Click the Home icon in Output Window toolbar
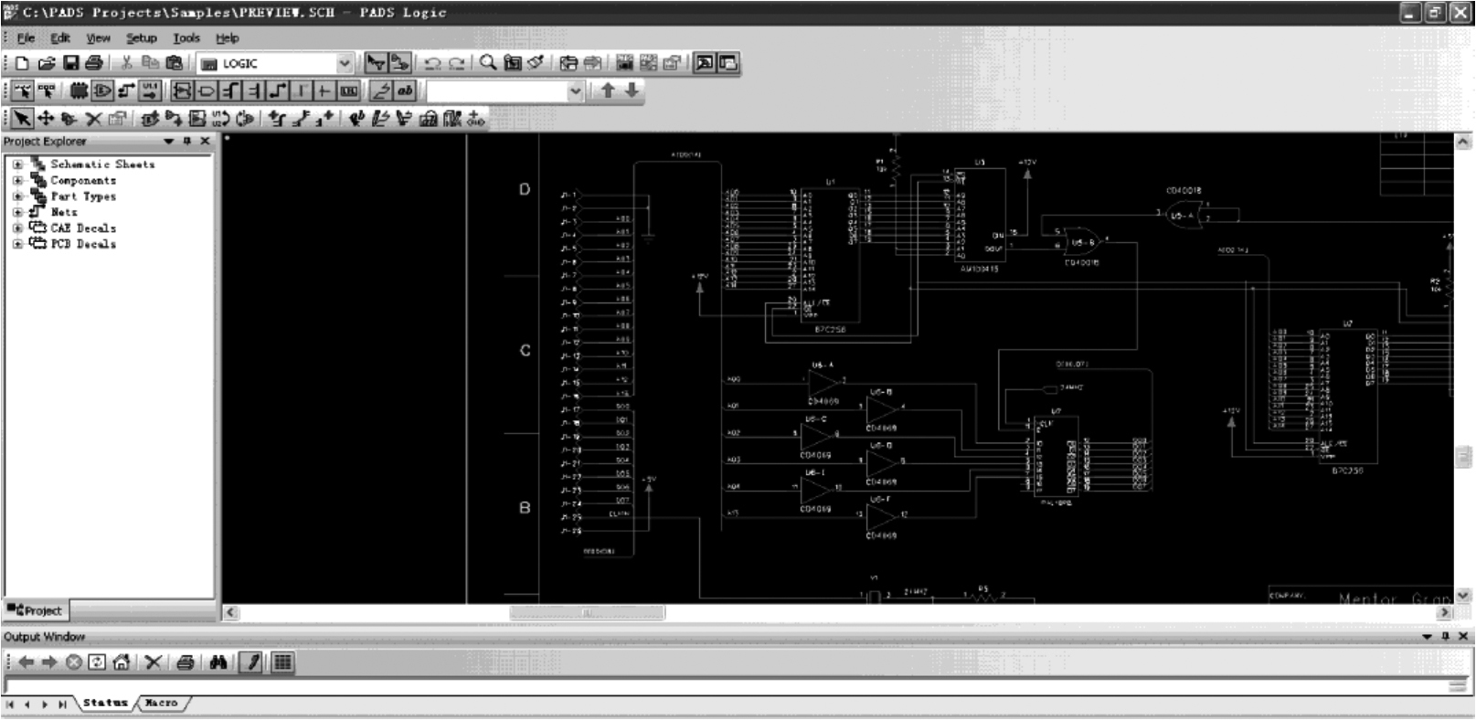 click(122, 662)
